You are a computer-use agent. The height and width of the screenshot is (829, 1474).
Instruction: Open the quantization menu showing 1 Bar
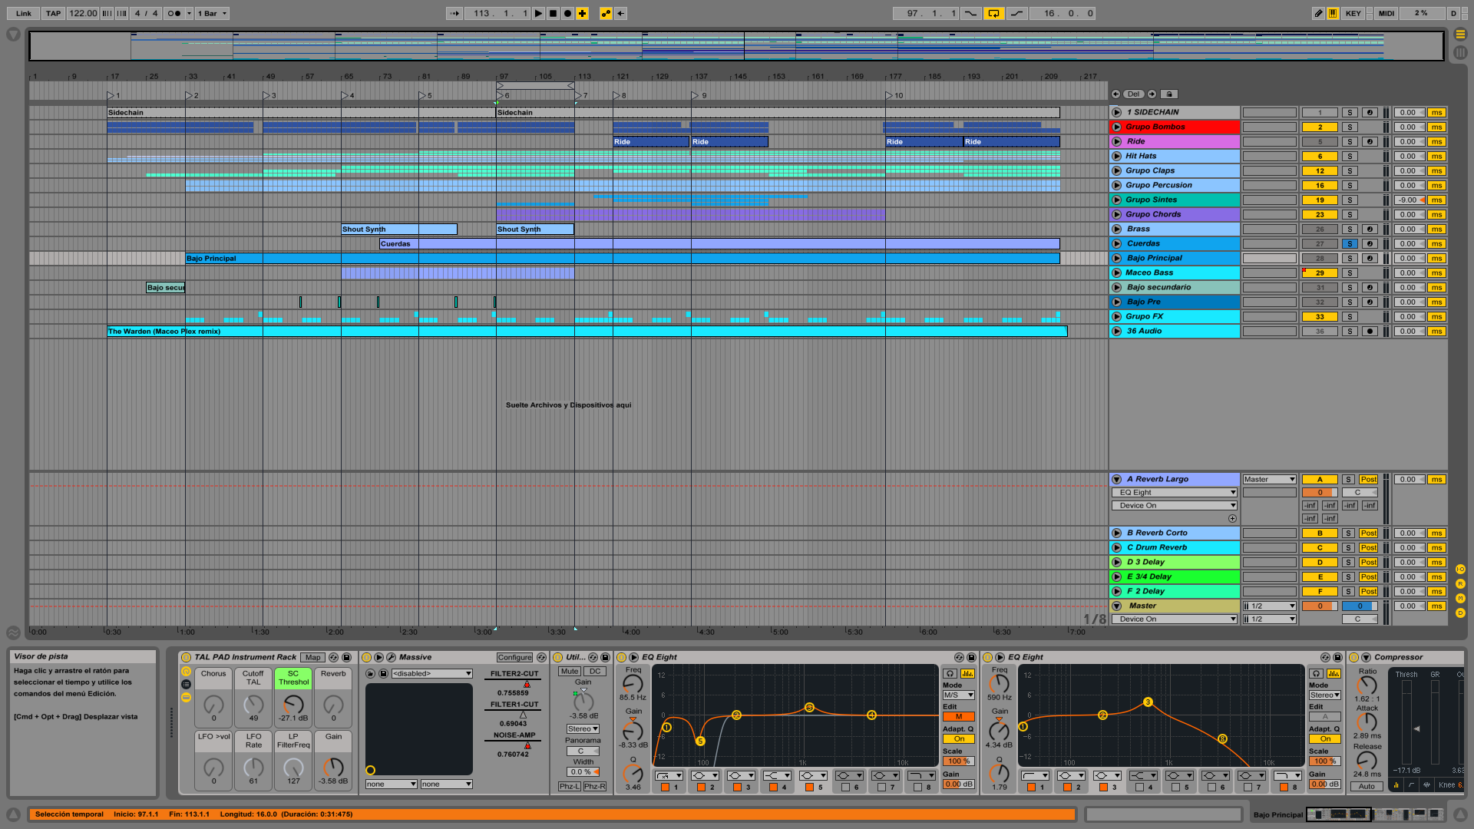tap(213, 13)
